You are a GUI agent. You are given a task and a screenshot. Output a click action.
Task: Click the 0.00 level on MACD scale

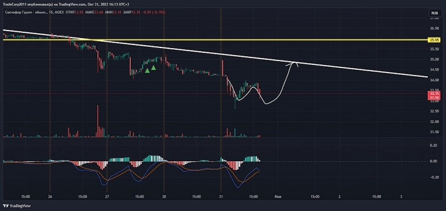[x=434, y=161]
